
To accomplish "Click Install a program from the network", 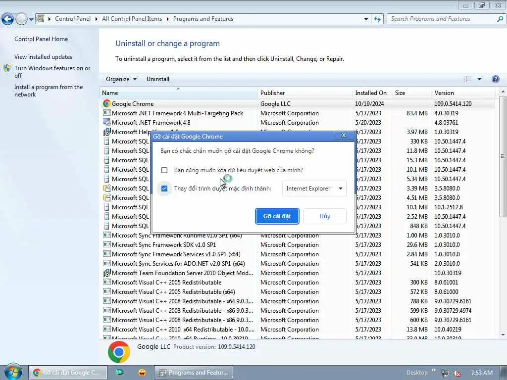I will (x=49, y=91).
